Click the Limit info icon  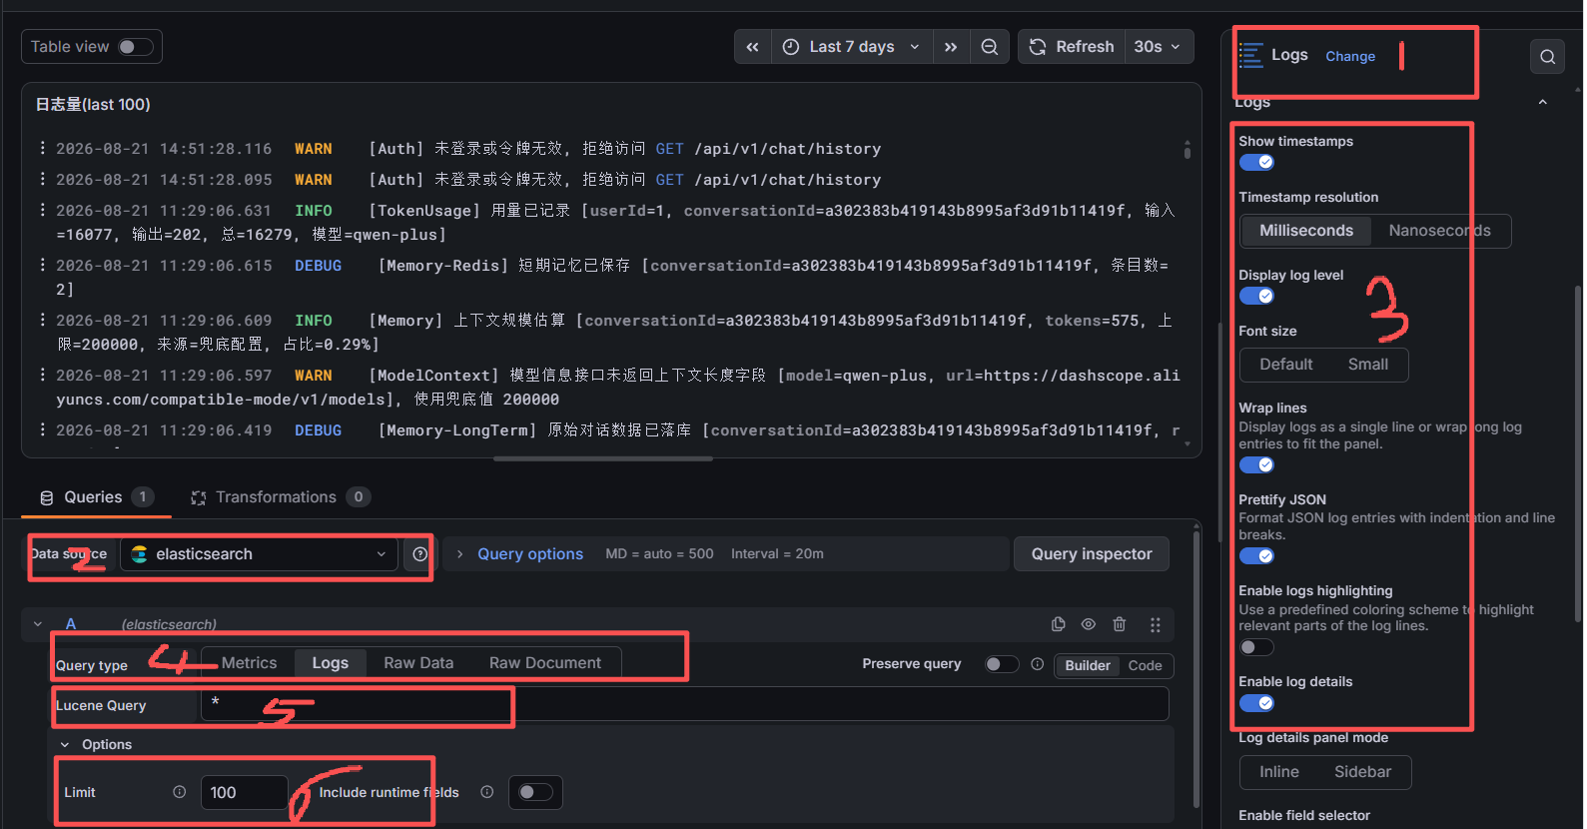(x=180, y=792)
